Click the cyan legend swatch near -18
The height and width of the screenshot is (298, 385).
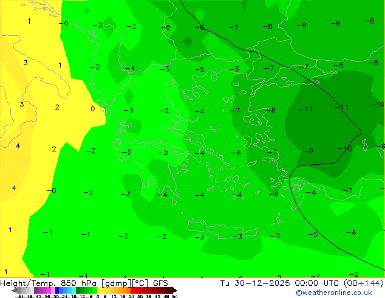(73, 290)
